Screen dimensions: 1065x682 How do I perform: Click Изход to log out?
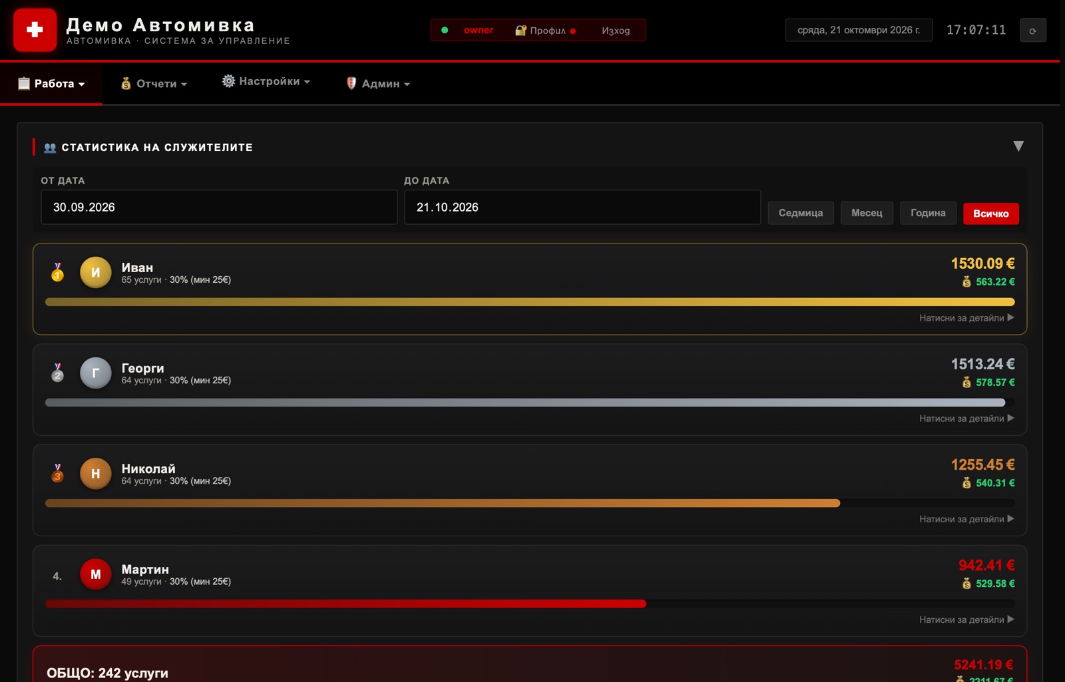(616, 31)
